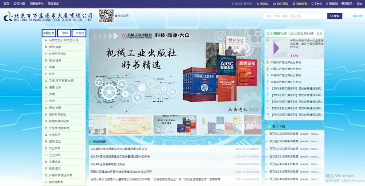Select the 2024 conference yellow banner thumbnail
Screen dimensions: 365x186
pyautogui.click(x=130, y=125)
